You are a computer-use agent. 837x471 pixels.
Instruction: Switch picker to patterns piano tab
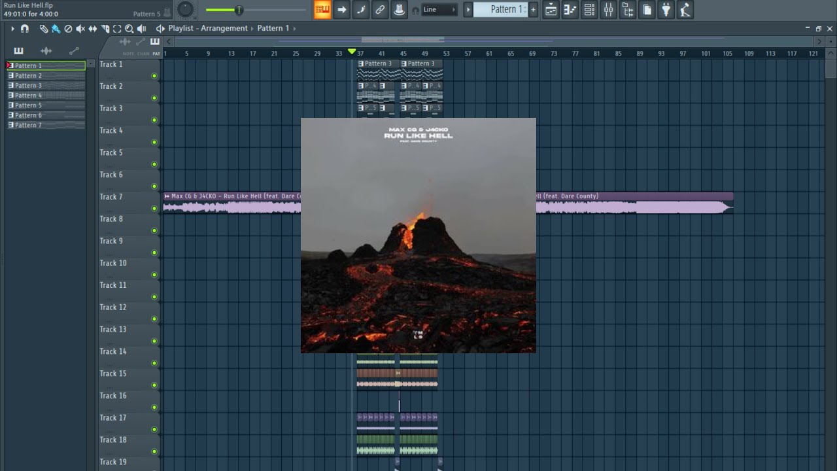click(x=18, y=51)
